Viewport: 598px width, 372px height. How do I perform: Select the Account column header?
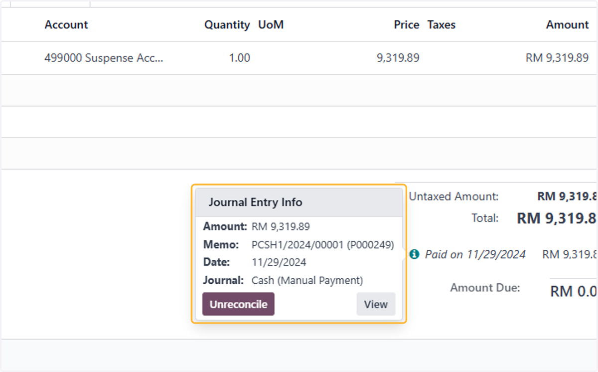pyautogui.click(x=66, y=25)
